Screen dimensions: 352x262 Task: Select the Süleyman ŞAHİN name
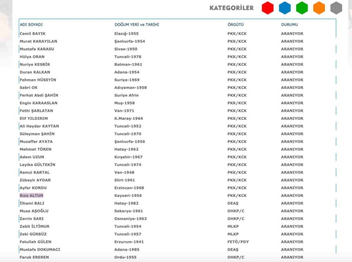click(37, 134)
